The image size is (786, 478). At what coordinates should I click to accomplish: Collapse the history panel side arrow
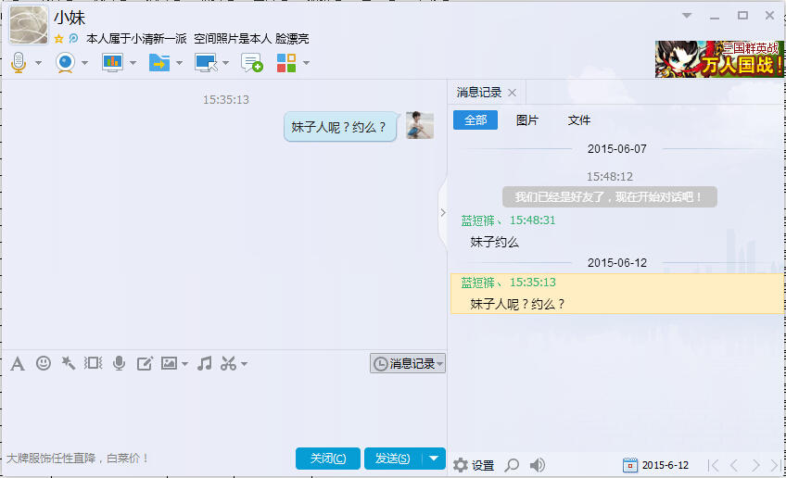(x=443, y=212)
